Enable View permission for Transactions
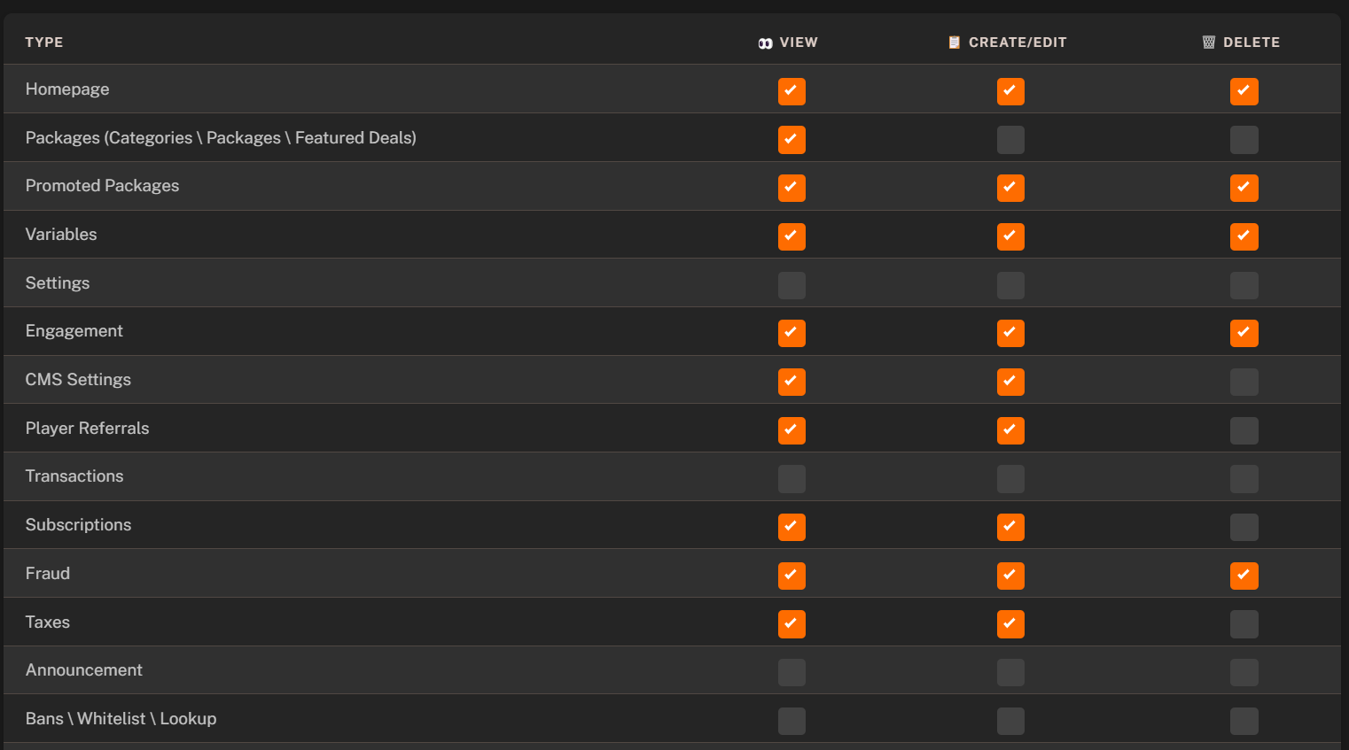1349x750 pixels. (791, 479)
